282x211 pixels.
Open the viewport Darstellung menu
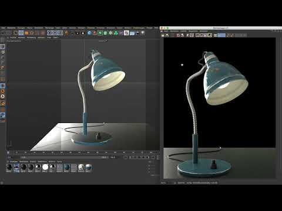pos(31,38)
